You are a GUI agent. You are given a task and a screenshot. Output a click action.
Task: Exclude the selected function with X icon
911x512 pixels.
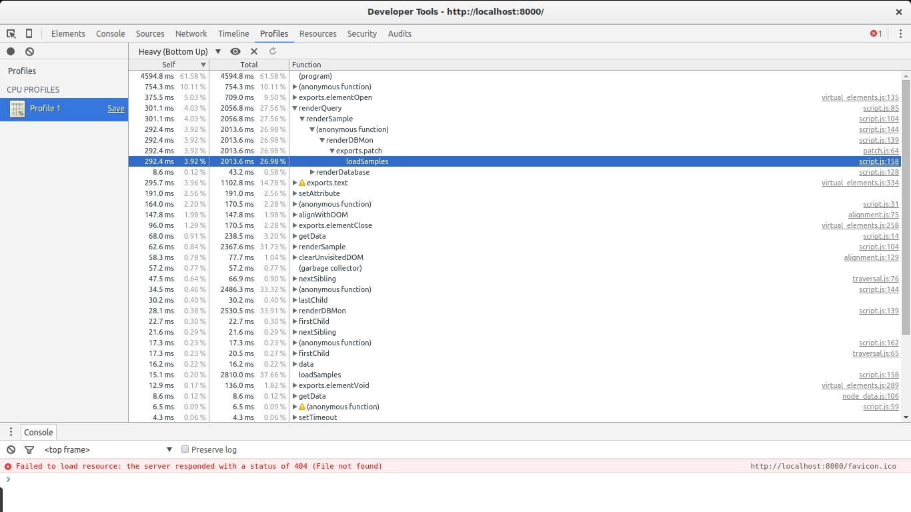pos(254,51)
